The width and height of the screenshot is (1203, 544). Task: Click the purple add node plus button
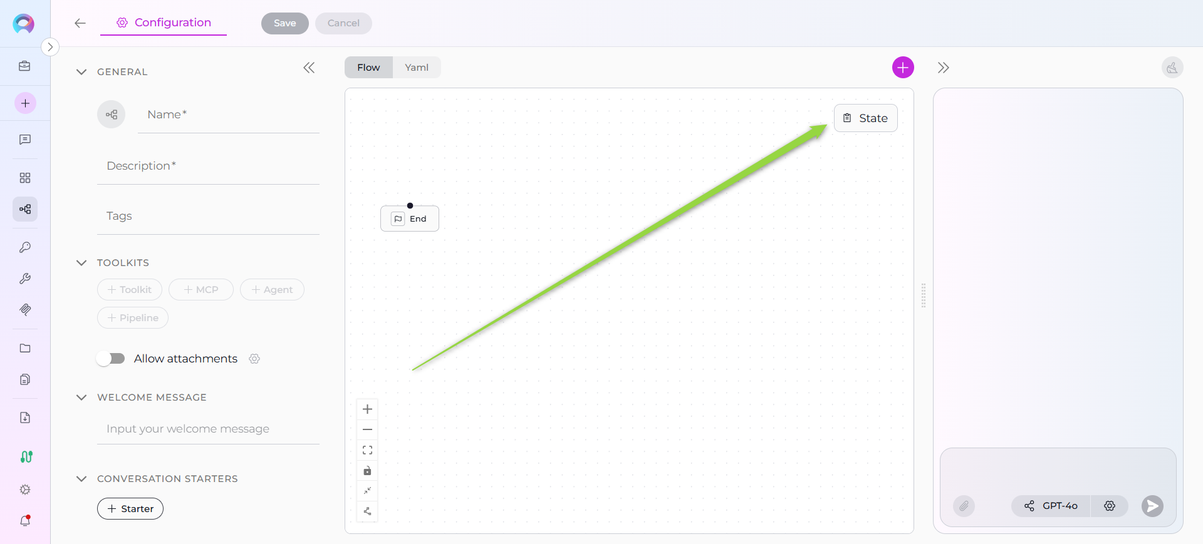[x=903, y=68]
